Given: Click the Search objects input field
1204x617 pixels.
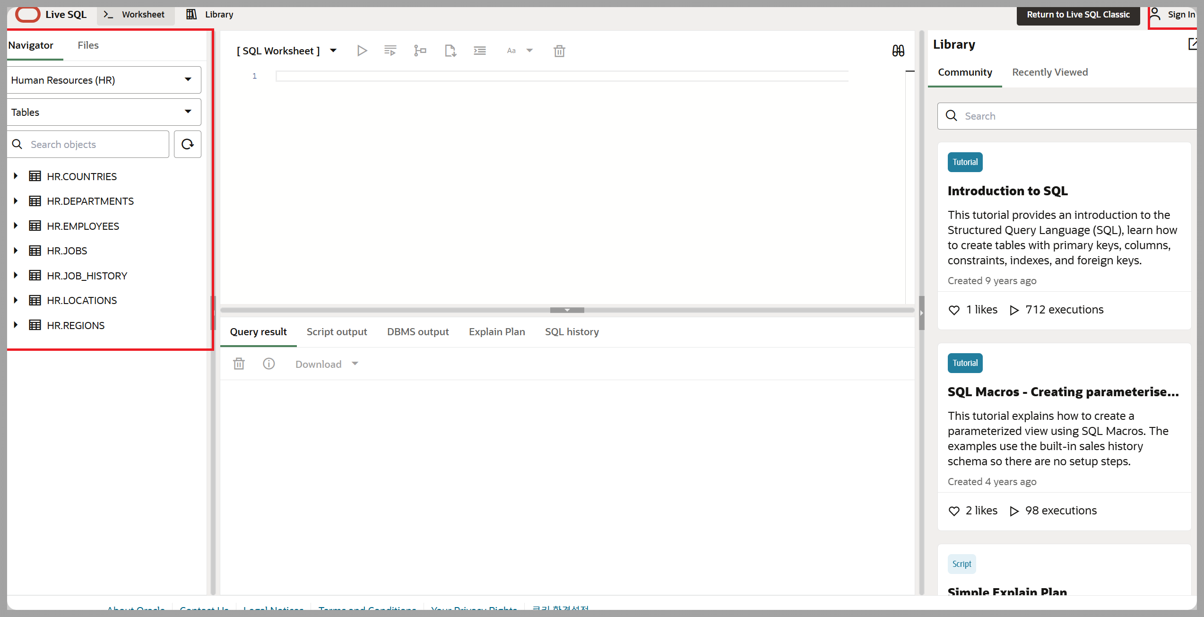Looking at the screenshot, I should pos(88,144).
